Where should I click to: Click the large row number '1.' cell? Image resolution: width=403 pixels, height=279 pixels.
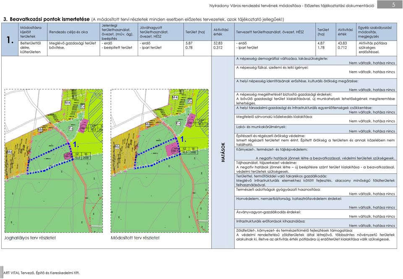[x=10, y=40]
